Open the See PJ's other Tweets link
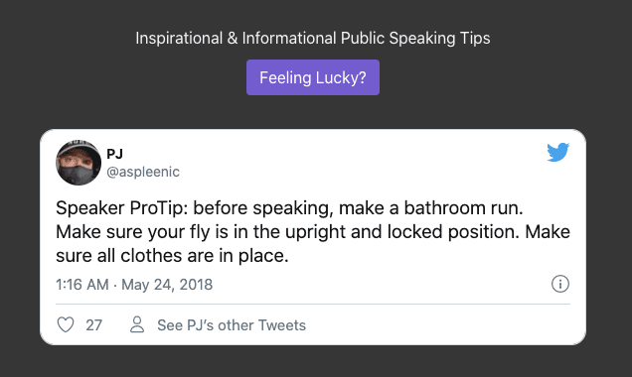 pyautogui.click(x=232, y=325)
